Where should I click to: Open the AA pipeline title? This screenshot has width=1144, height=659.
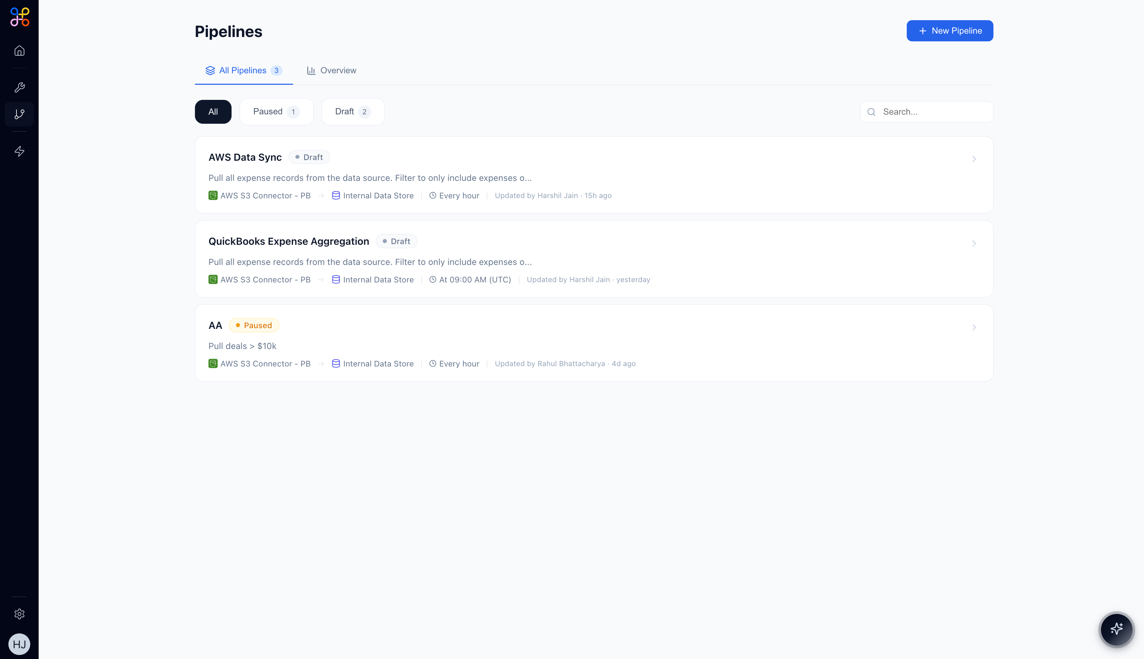click(215, 325)
